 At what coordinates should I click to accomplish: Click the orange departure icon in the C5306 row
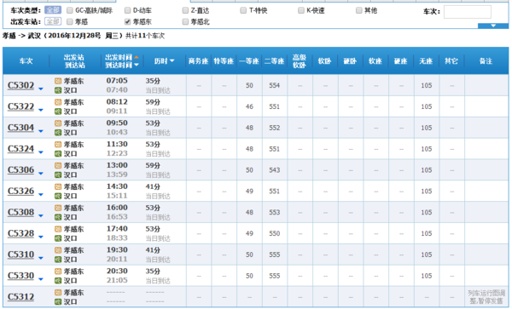(x=58, y=166)
